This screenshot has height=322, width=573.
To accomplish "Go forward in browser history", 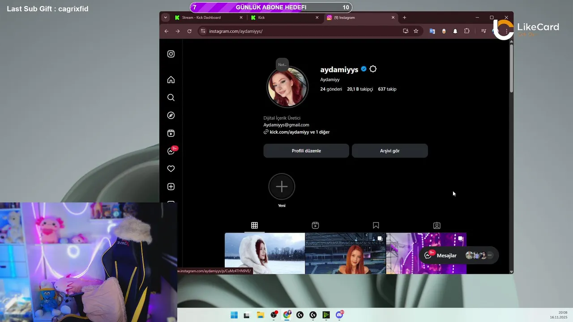I will 178,31.
